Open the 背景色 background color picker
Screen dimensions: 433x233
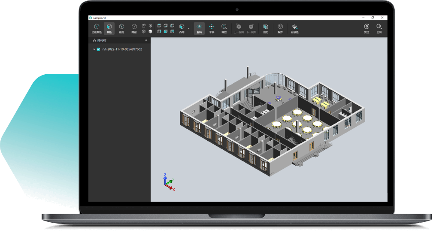click(x=294, y=28)
